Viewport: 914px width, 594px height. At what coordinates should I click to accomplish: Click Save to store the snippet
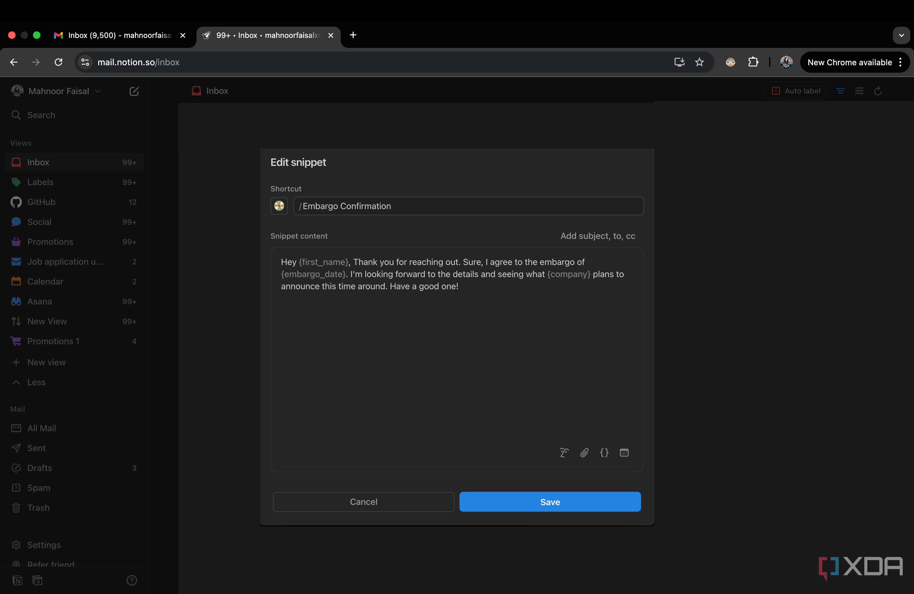coord(550,502)
